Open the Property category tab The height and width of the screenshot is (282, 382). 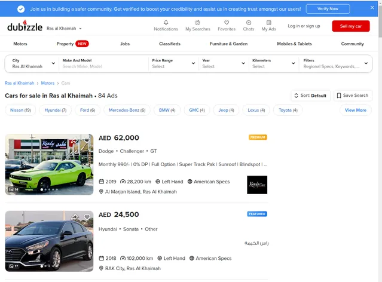tap(65, 44)
